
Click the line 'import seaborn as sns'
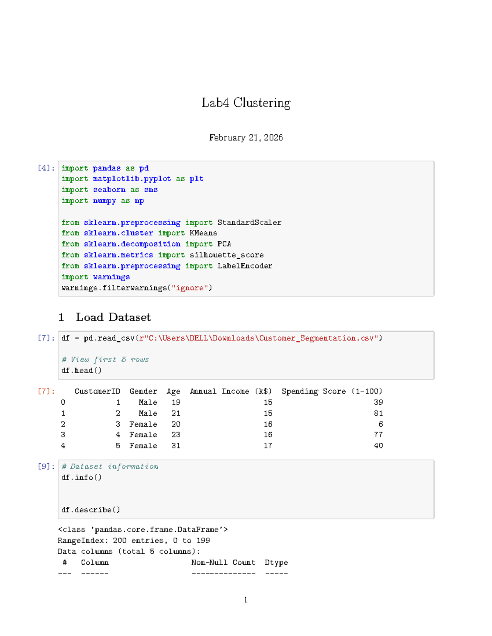click(109, 190)
